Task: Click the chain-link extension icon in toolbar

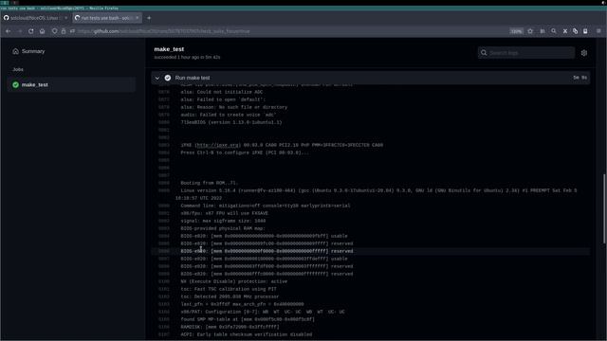Action: [x=576, y=31]
